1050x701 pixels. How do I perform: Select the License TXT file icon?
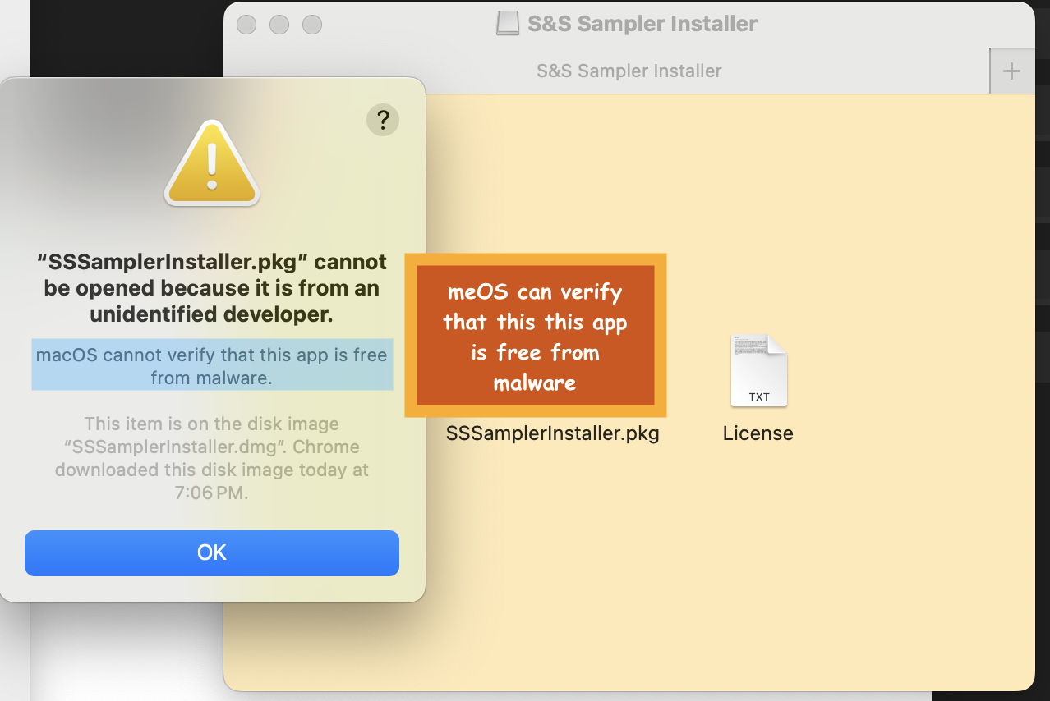[758, 371]
